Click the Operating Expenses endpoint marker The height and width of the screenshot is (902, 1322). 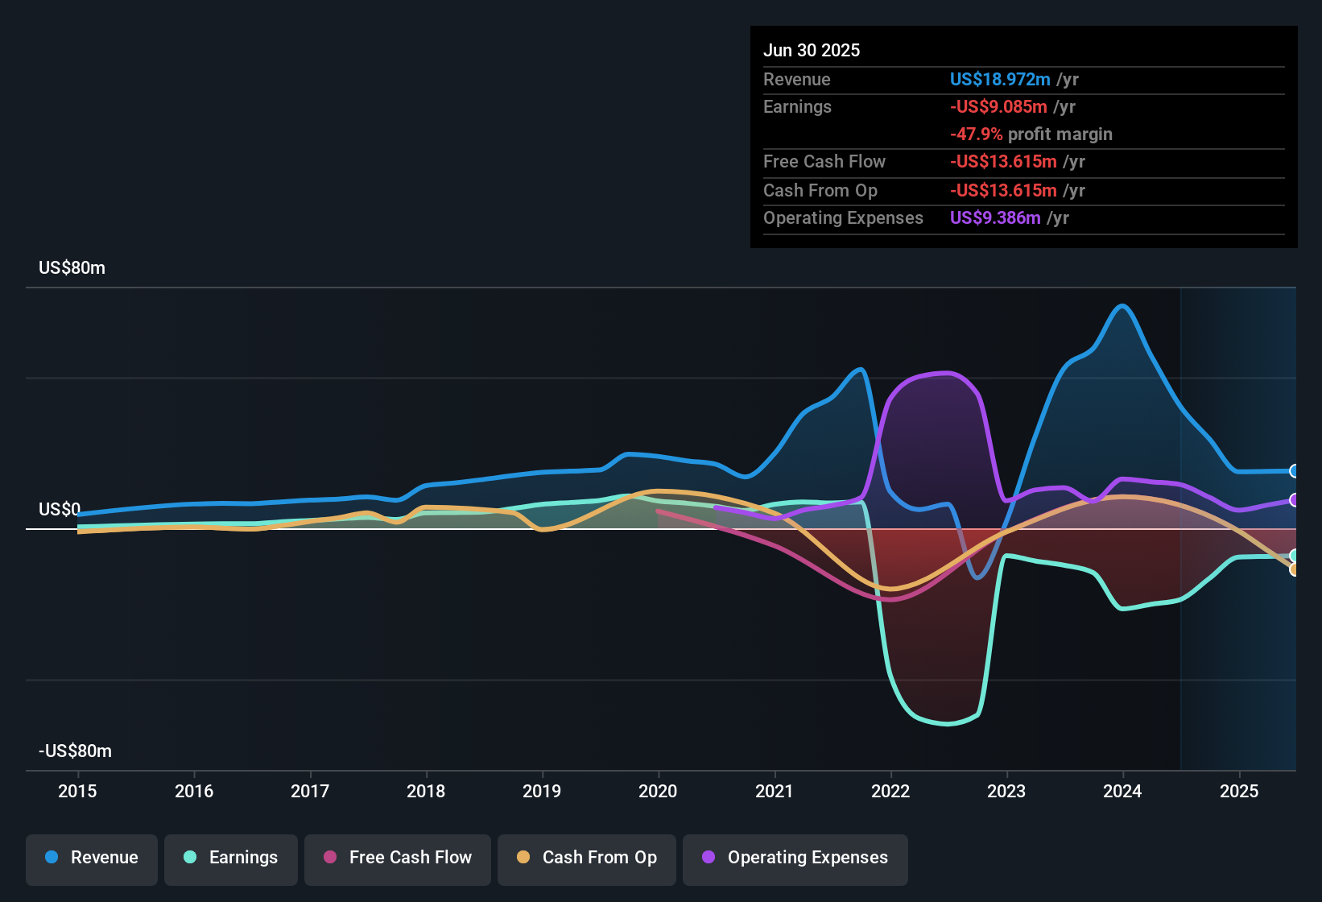point(1294,500)
